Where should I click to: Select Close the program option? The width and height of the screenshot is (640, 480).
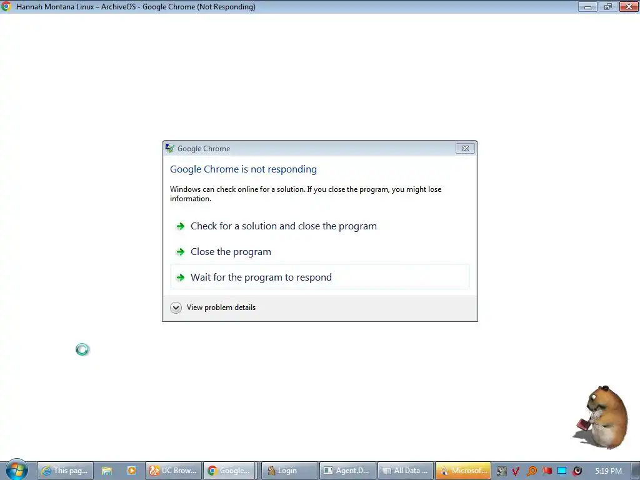319,252
